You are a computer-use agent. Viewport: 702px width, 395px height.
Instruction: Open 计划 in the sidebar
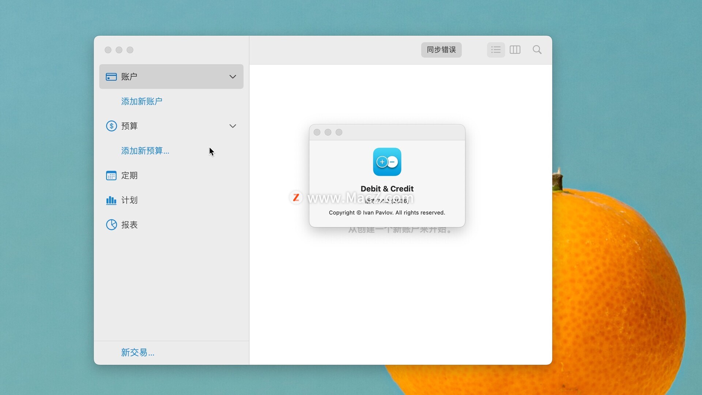pos(171,200)
